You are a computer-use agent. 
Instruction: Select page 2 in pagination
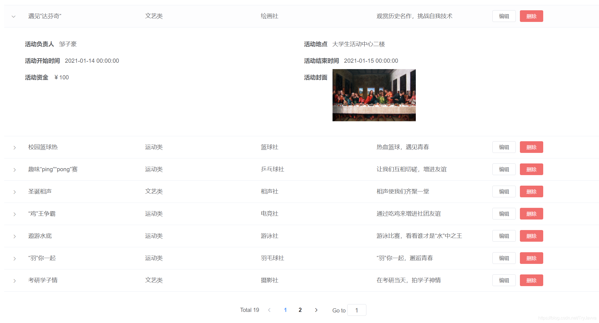click(x=300, y=310)
